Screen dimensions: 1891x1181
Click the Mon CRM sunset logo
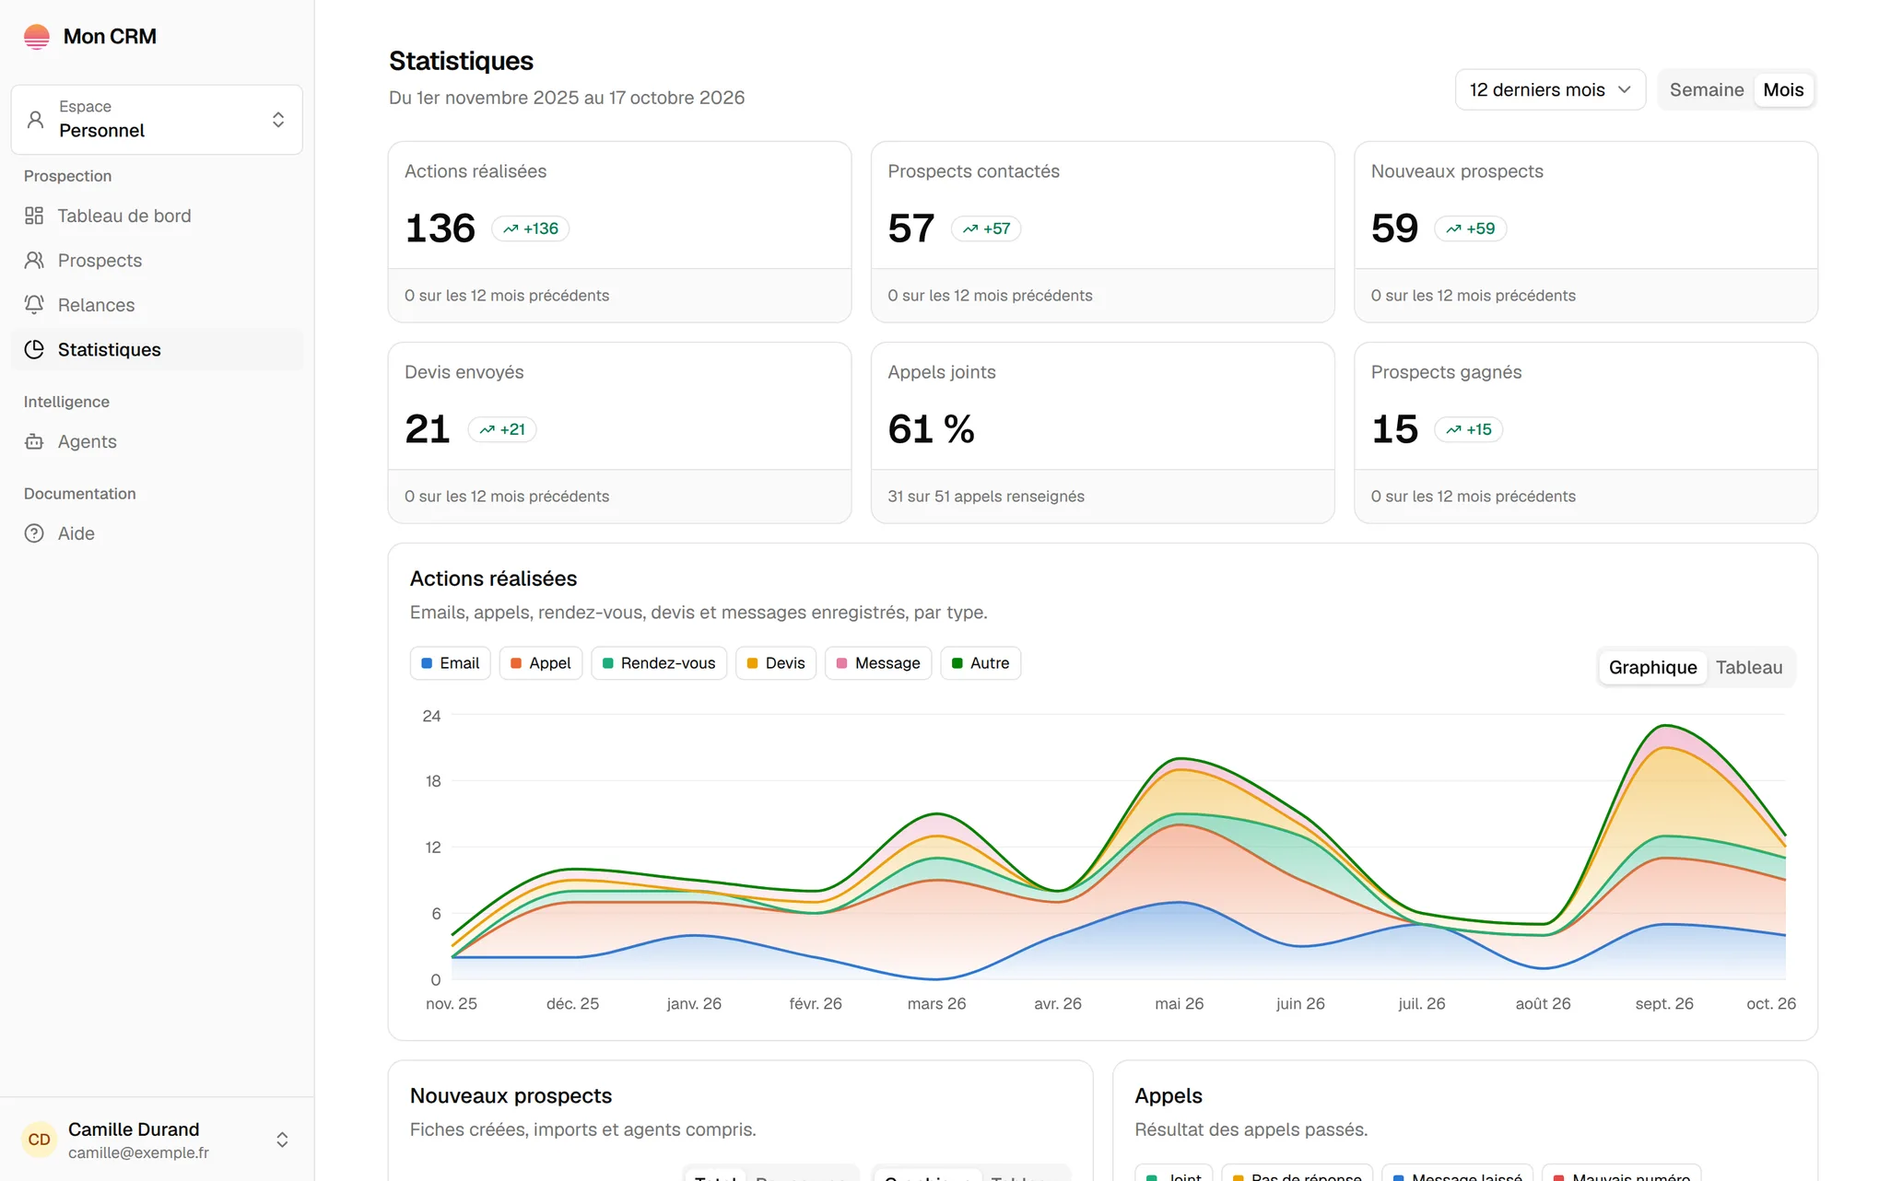tap(37, 37)
